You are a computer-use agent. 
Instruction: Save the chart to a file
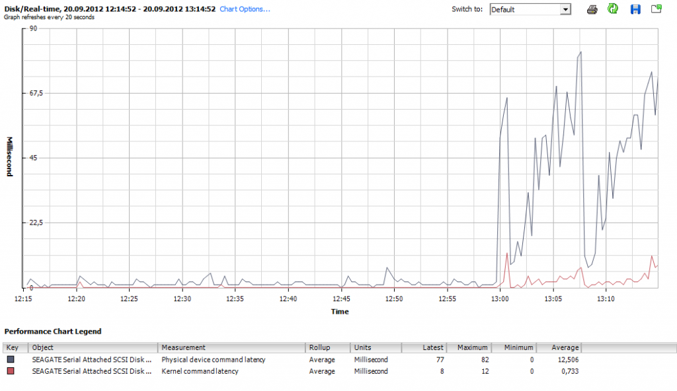click(635, 9)
